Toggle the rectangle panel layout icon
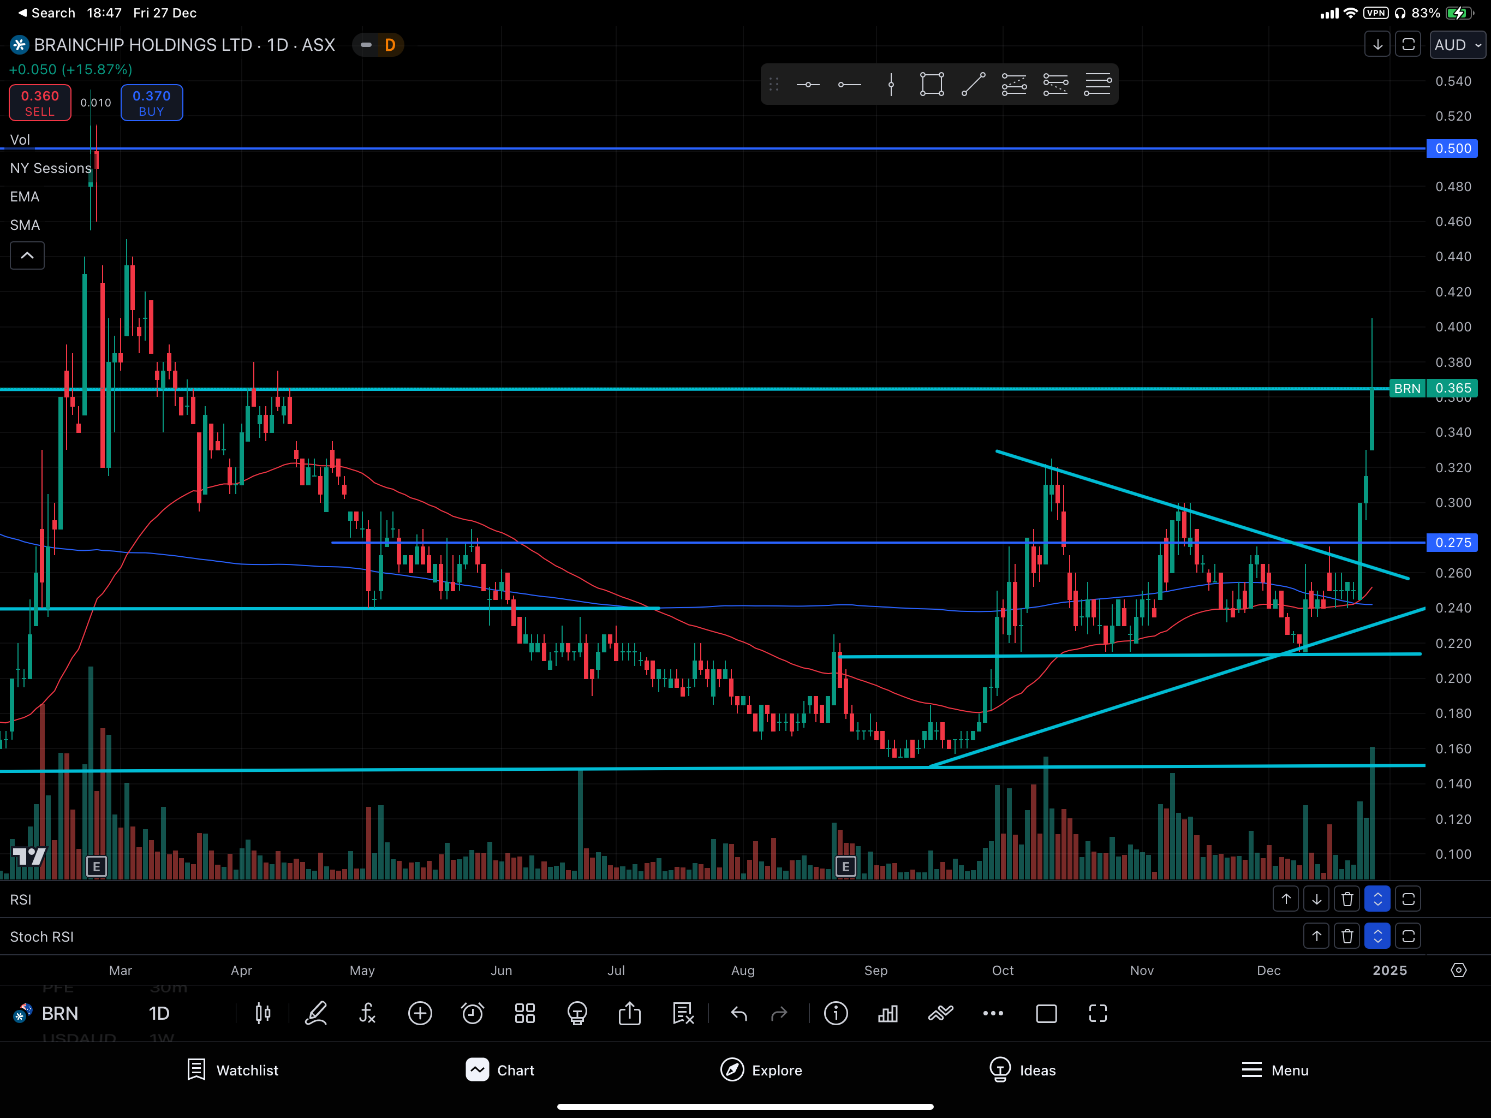Screen dimensions: 1491x1118 click(x=1046, y=1013)
